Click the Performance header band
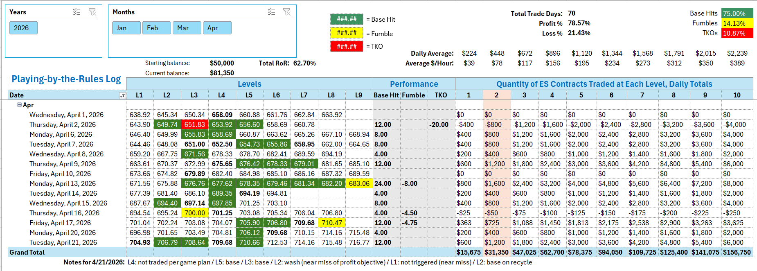This screenshot has width=757, height=271. tap(414, 84)
